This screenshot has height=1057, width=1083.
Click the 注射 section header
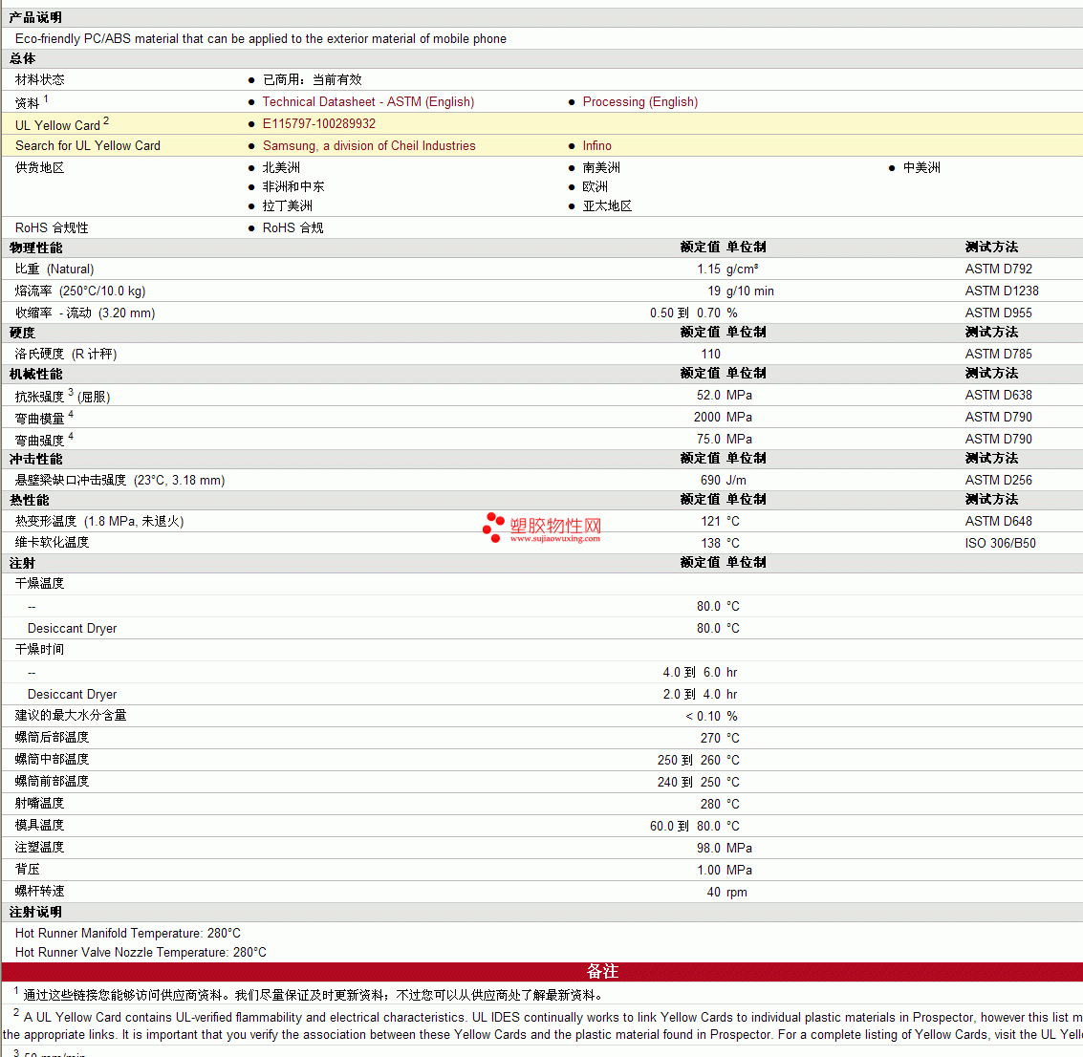[22, 563]
